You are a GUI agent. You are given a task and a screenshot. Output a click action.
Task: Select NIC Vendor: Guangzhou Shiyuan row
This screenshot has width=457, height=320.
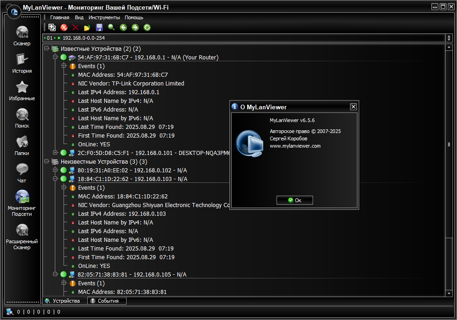click(x=154, y=205)
